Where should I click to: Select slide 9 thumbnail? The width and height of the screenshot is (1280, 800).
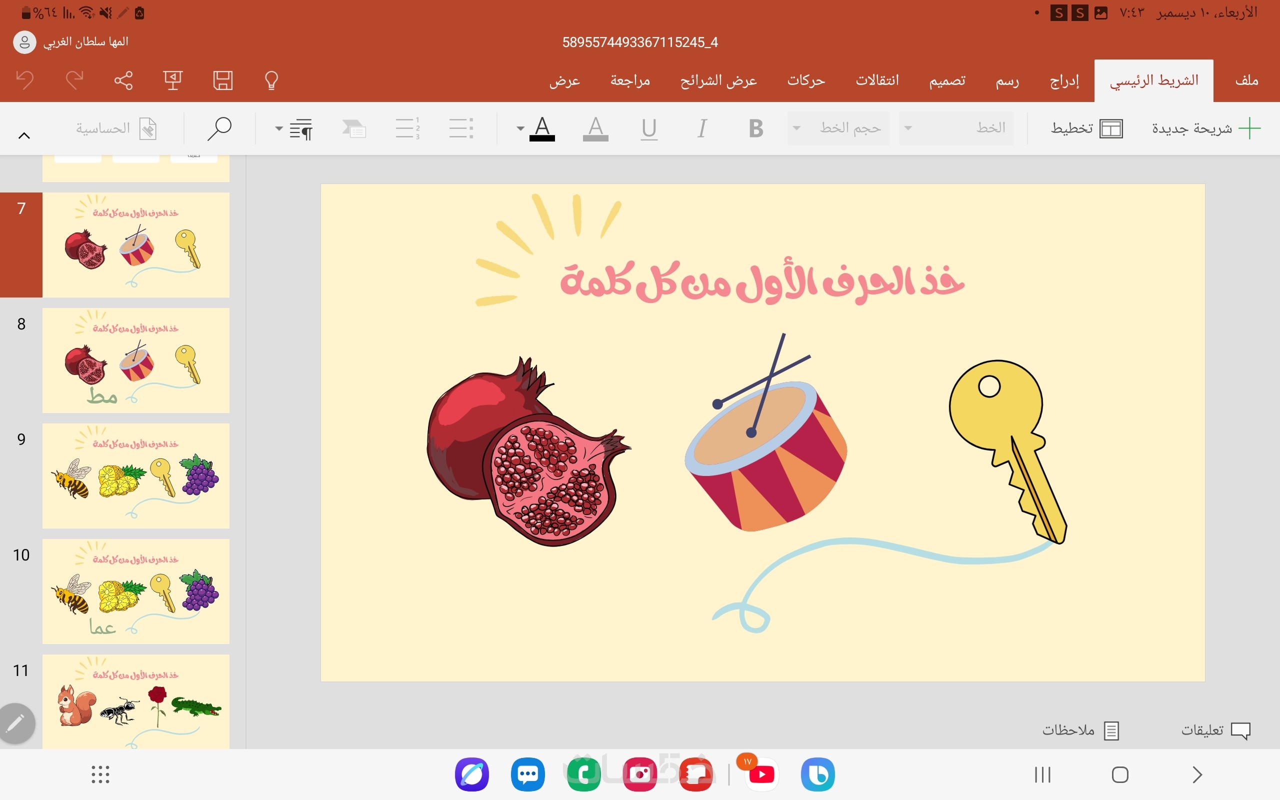coord(135,475)
